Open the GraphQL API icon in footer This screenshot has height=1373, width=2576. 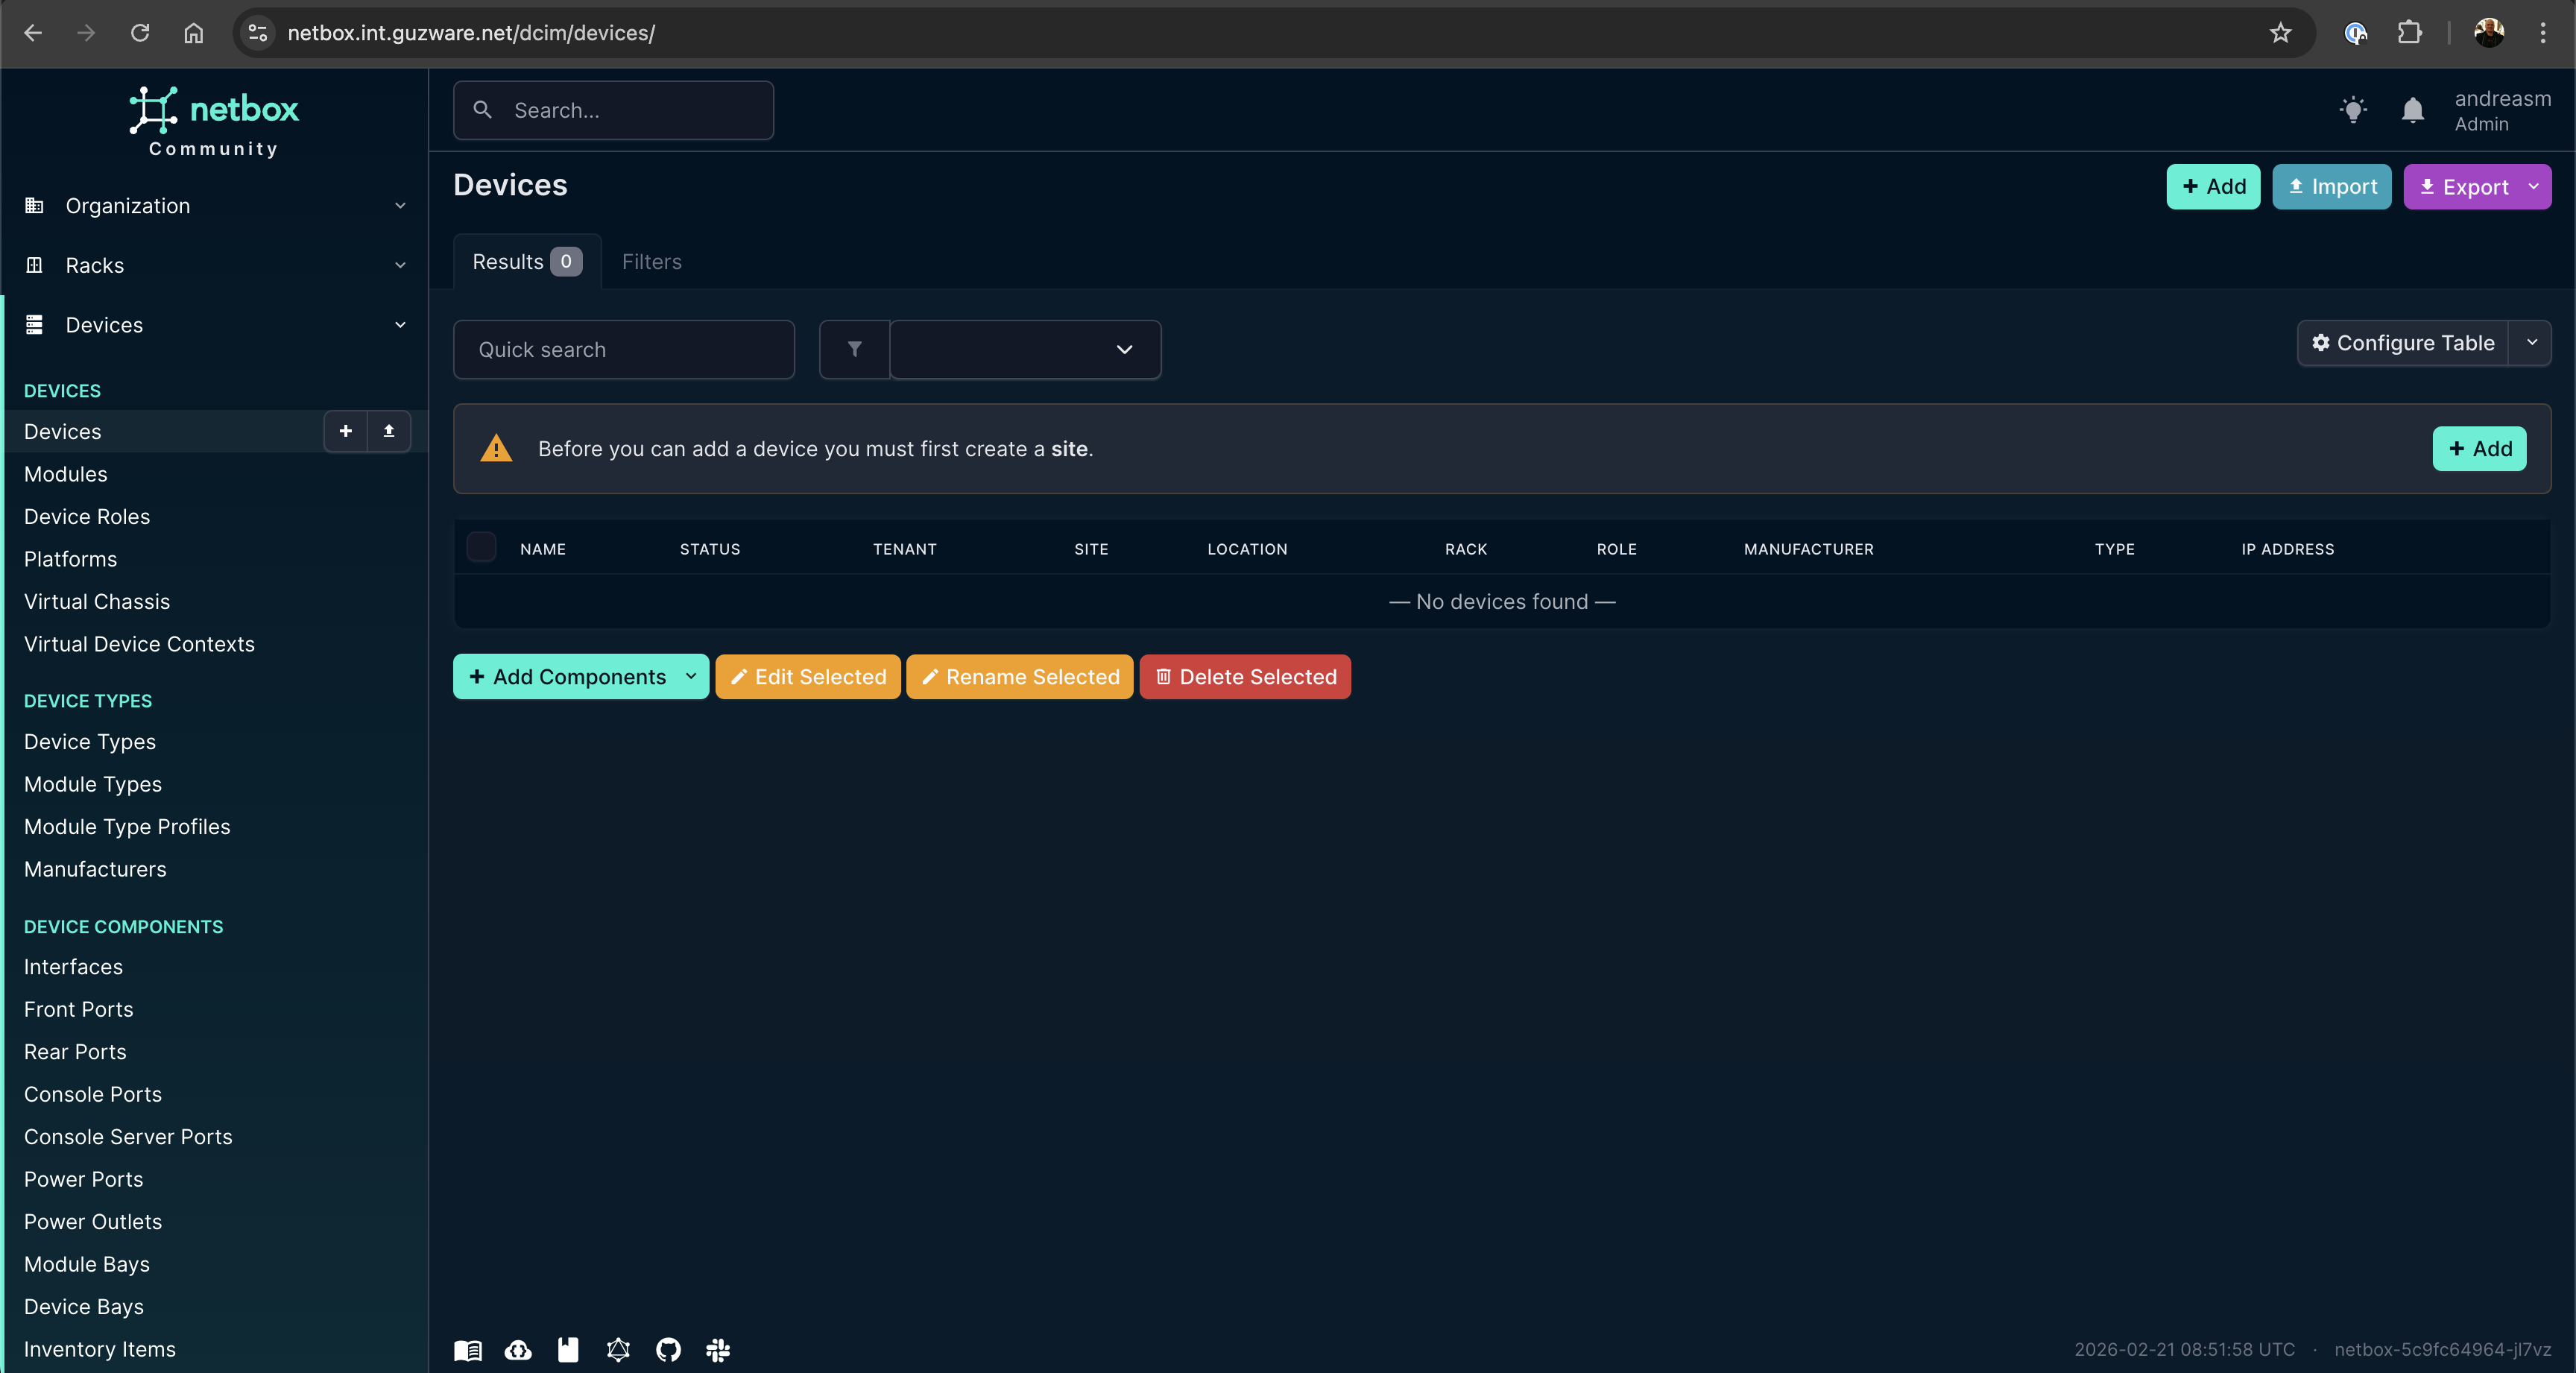click(x=618, y=1350)
